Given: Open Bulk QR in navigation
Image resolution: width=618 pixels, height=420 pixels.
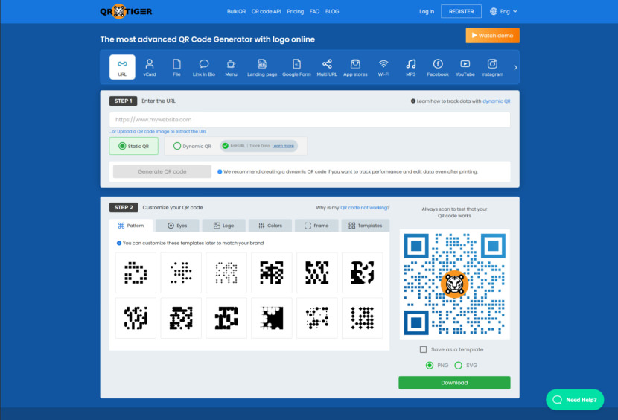Looking at the screenshot, I should [236, 11].
